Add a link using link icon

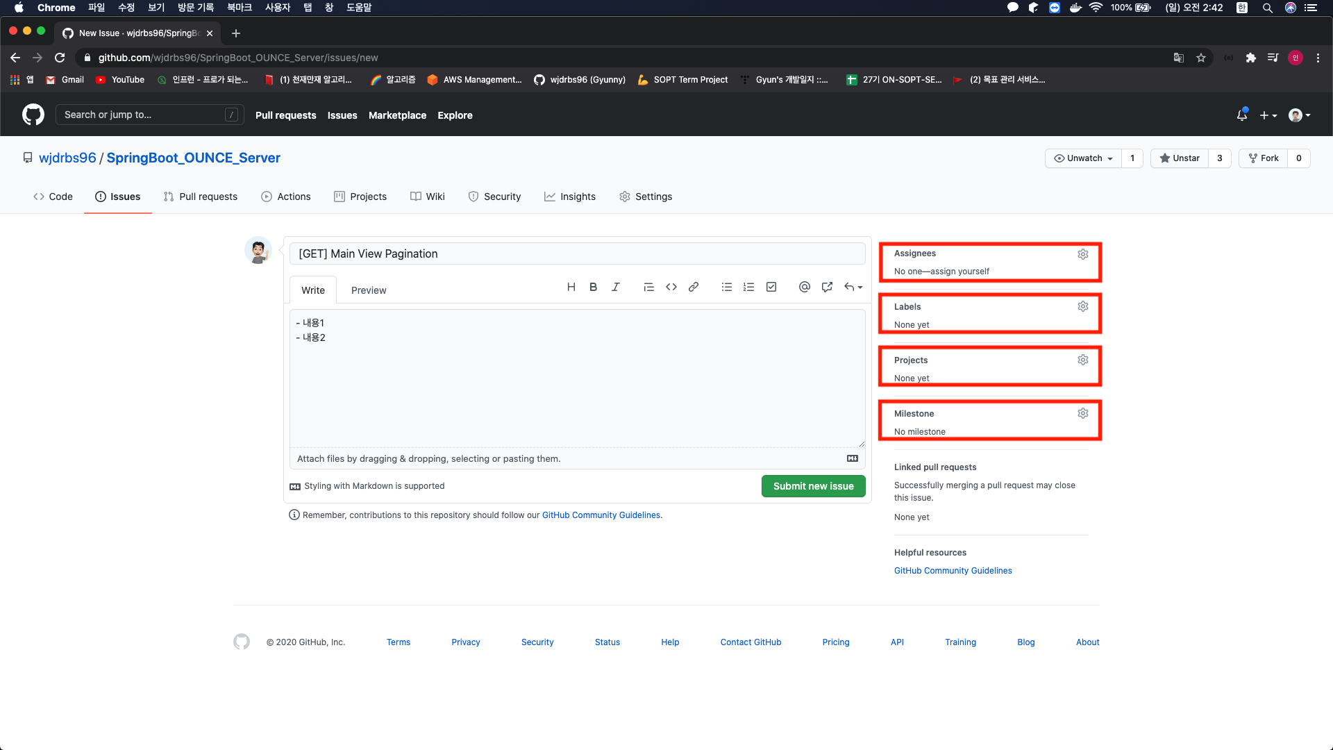[x=693, y=287]
